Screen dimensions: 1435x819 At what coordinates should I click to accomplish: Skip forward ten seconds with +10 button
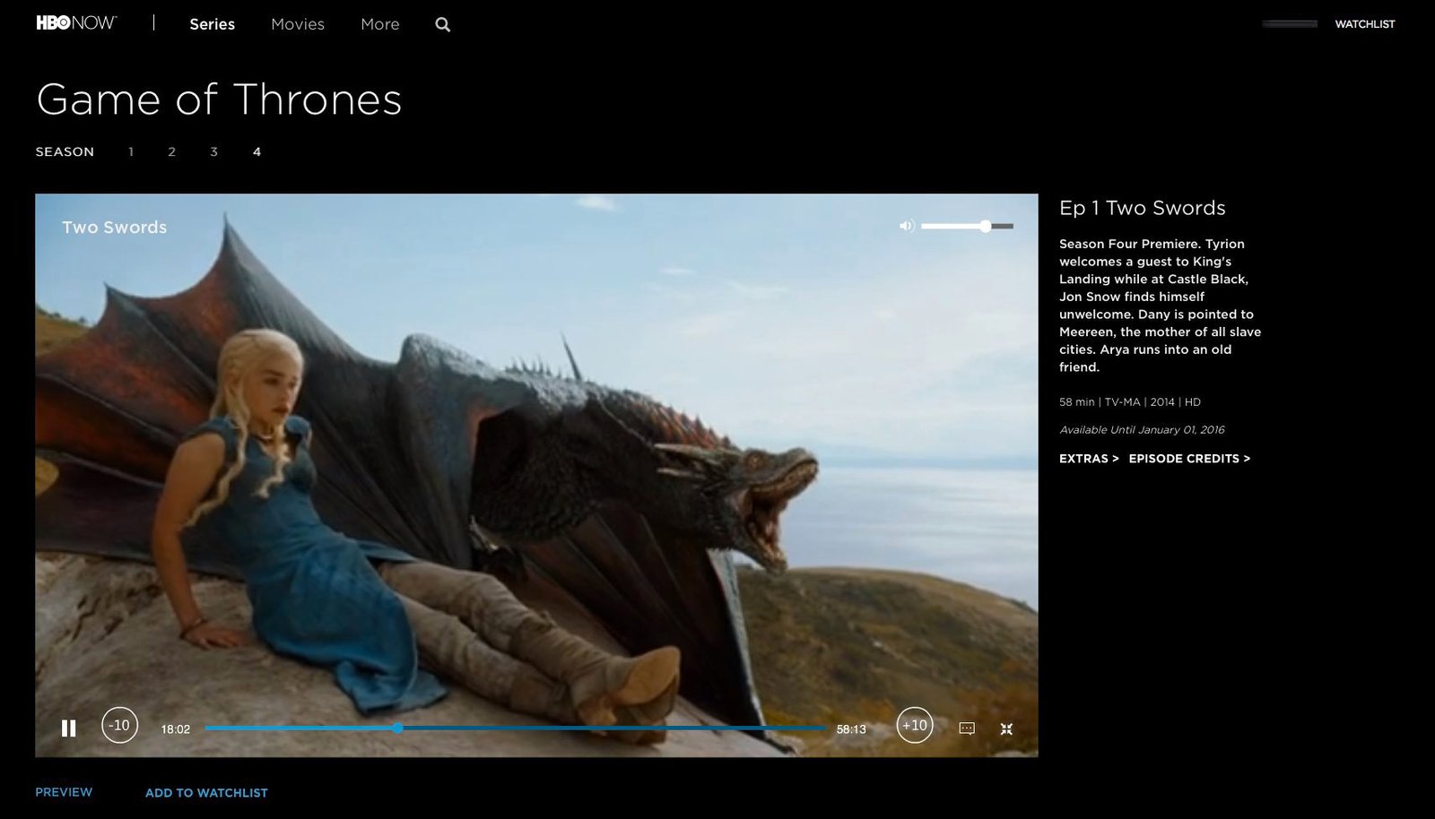pyautogui.click(x=915, y=725)
